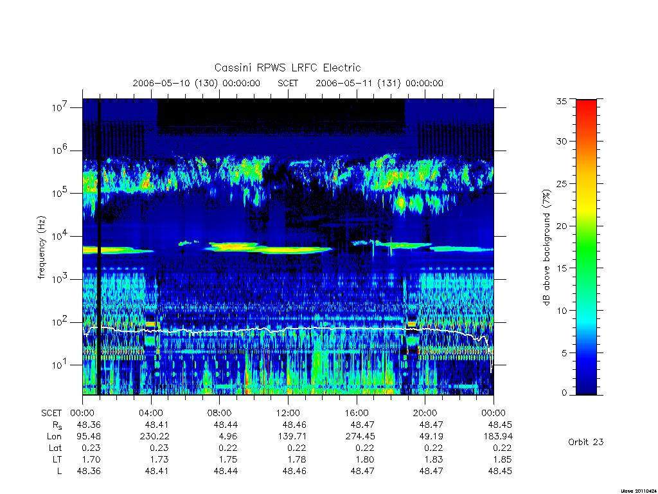Click the Lon value '95.48'
658x494 pixels.
[89, 437]
